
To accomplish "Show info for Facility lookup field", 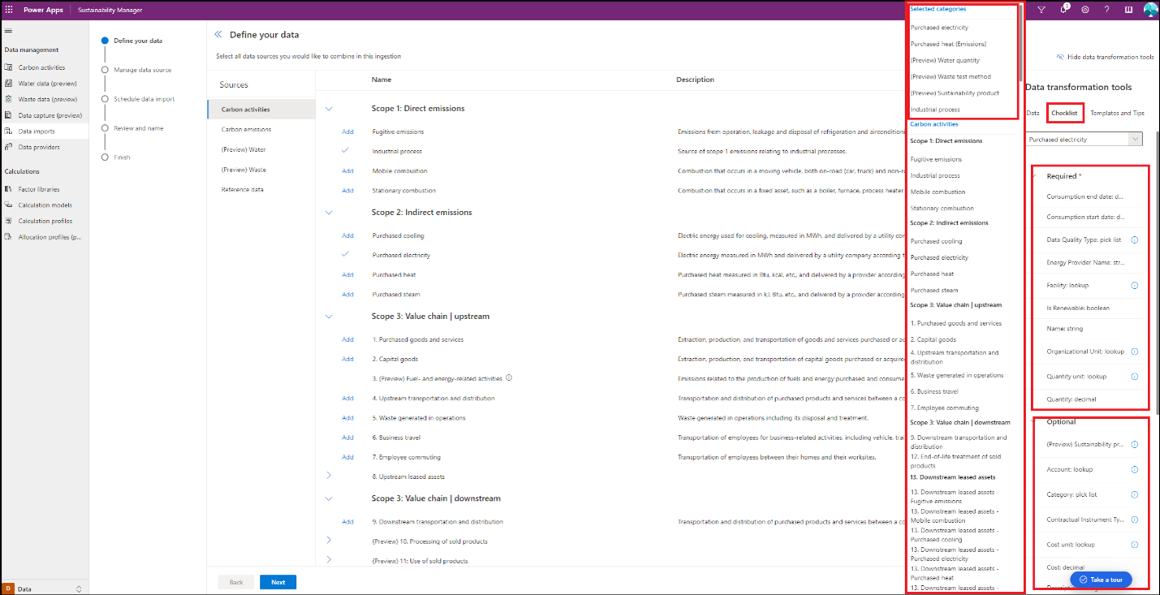I will click(1135, 286).
